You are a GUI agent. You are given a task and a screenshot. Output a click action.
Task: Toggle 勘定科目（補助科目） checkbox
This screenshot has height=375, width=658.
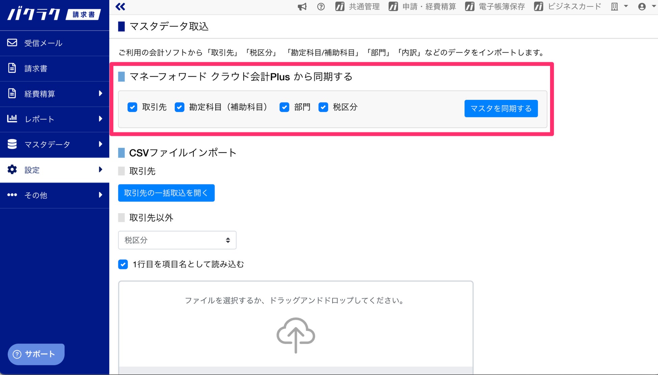coord(180,107)
